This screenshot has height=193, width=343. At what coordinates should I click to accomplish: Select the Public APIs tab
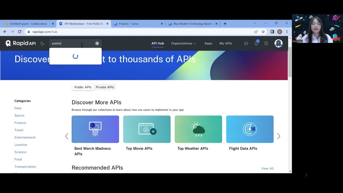(x=83, y=87)
